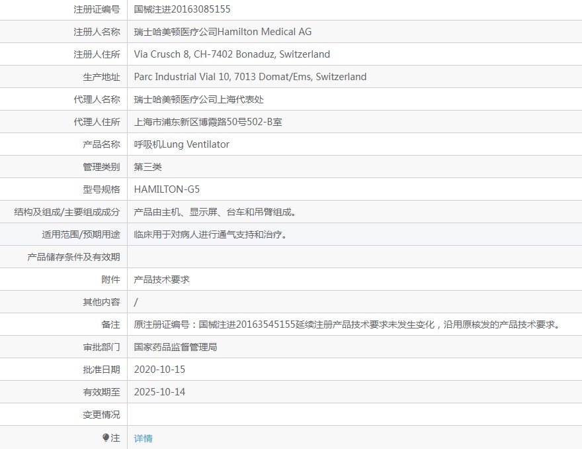Click the 管理类别 row label
Image resolution: width=582 pixels, height=449 pixels.
101,167
